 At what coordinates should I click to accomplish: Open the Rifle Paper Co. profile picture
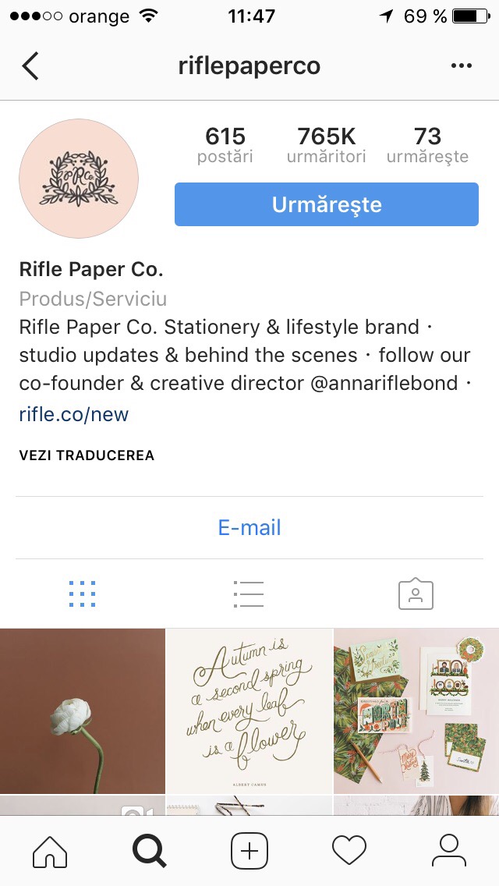click(x=79, y=178)
